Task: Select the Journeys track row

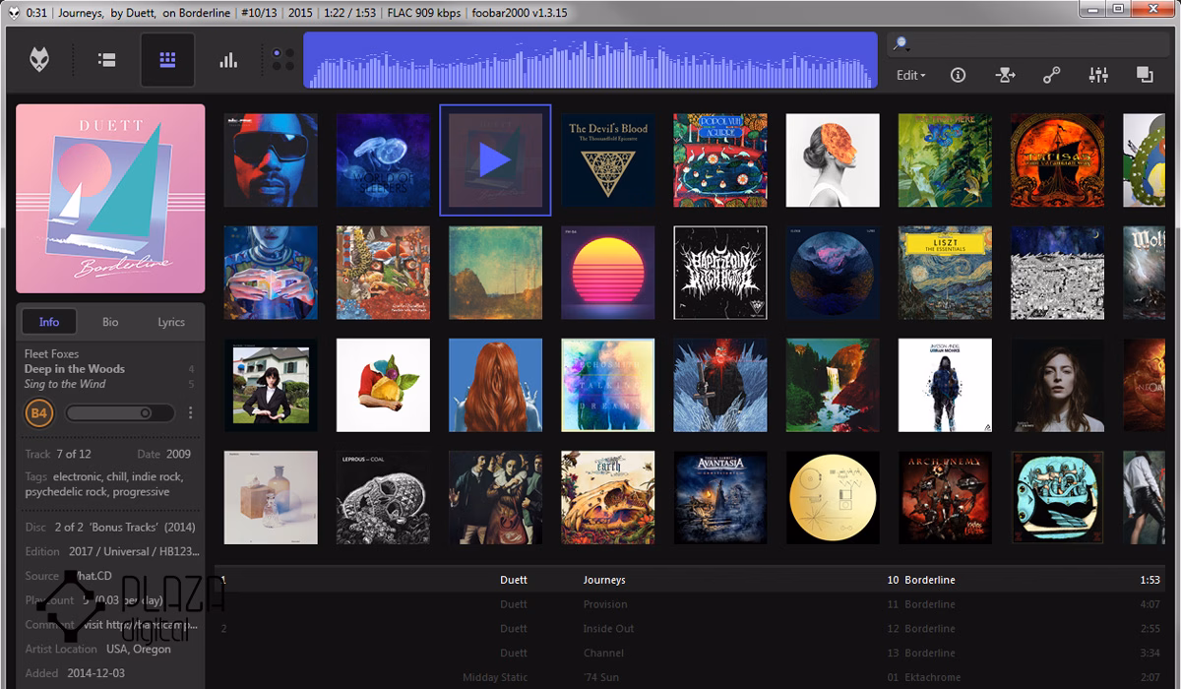Action: [690, 580]
